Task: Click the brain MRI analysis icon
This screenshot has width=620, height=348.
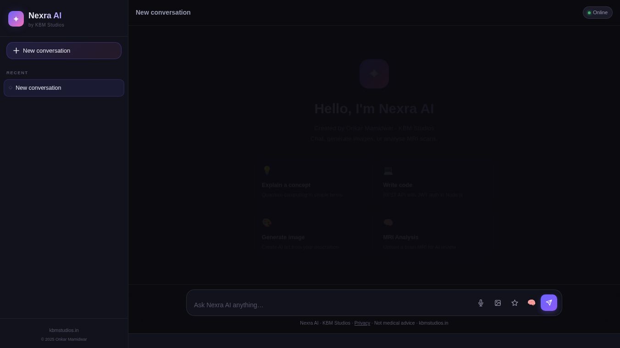Action: 531,303
